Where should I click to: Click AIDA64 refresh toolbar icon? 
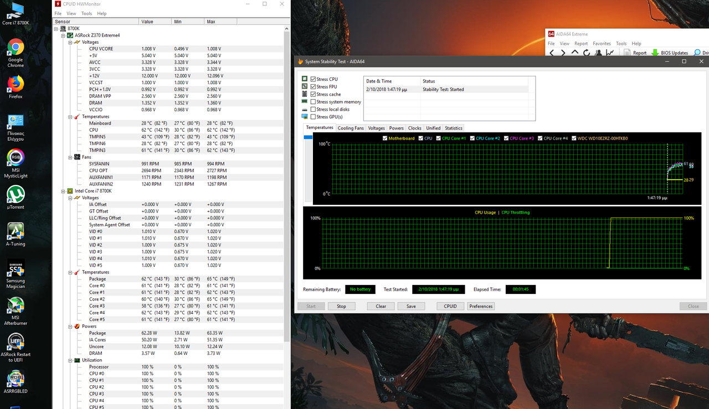pos(587,53)
